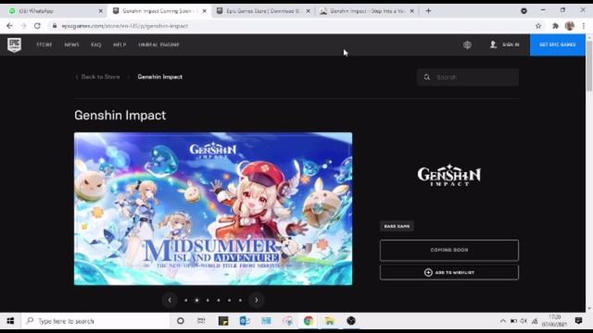The width and height of the screenshot is (593, 333).
Task: Open Chrome from the taskbar
Action: click(x=309, y=321)
